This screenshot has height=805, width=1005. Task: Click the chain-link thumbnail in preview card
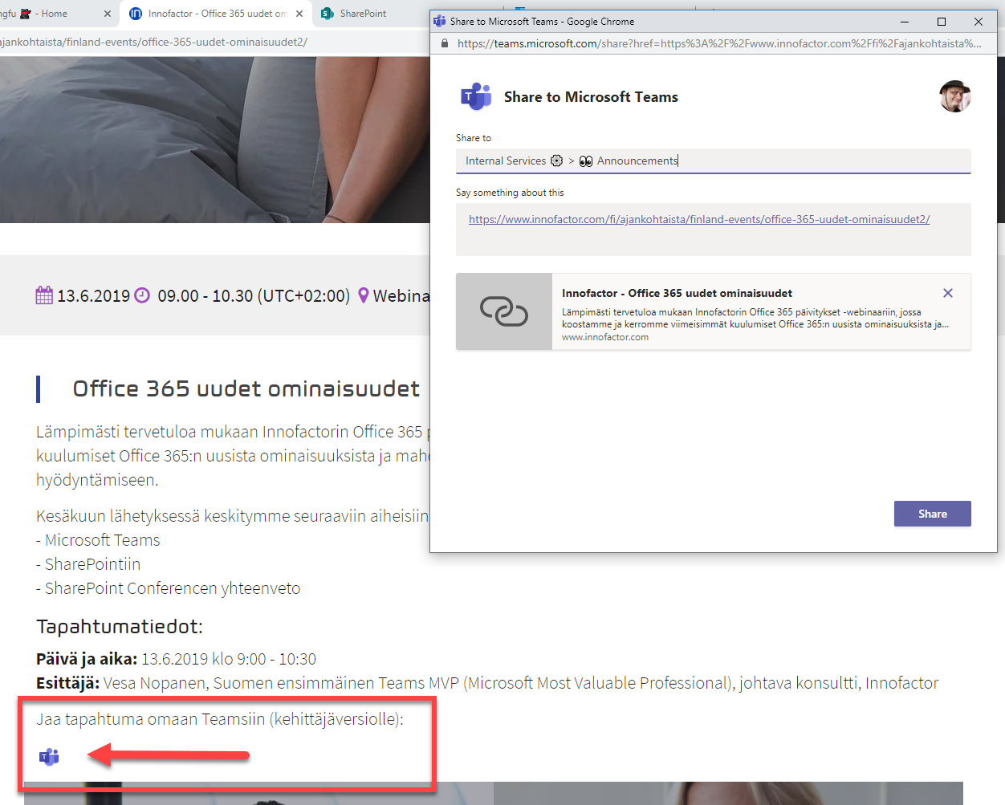tap(504, 311)
